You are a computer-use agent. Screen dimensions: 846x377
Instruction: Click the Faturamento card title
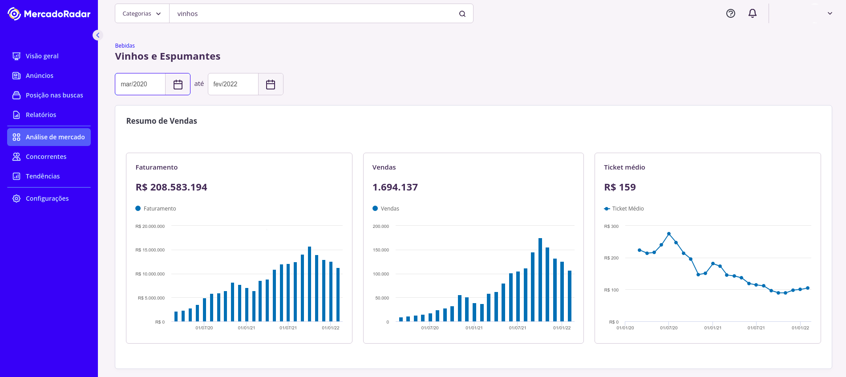point(157,167)
